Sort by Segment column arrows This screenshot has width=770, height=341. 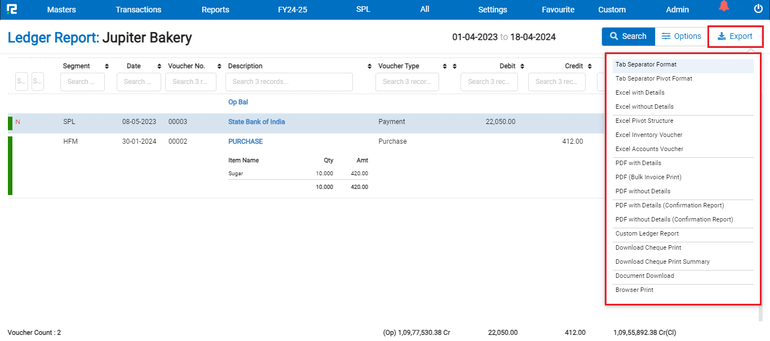pos(107,67)
